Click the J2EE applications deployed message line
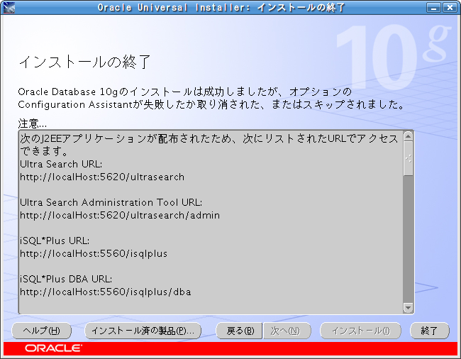Viewport: 461px width, 359px height. 209,144
